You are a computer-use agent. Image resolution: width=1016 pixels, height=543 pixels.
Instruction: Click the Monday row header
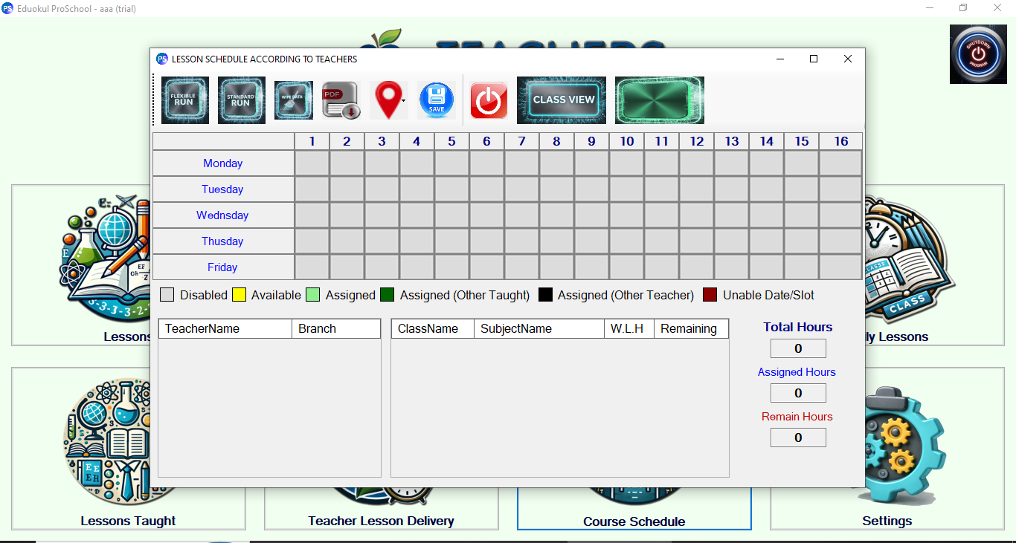click(223, 163)
